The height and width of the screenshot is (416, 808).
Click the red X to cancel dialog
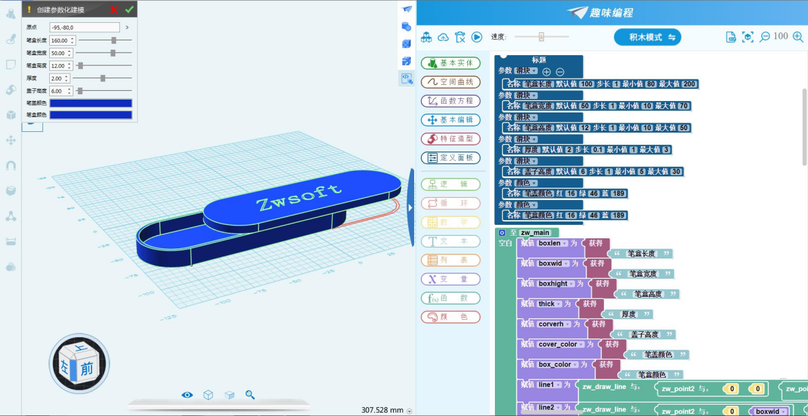[x=114, y=9]
